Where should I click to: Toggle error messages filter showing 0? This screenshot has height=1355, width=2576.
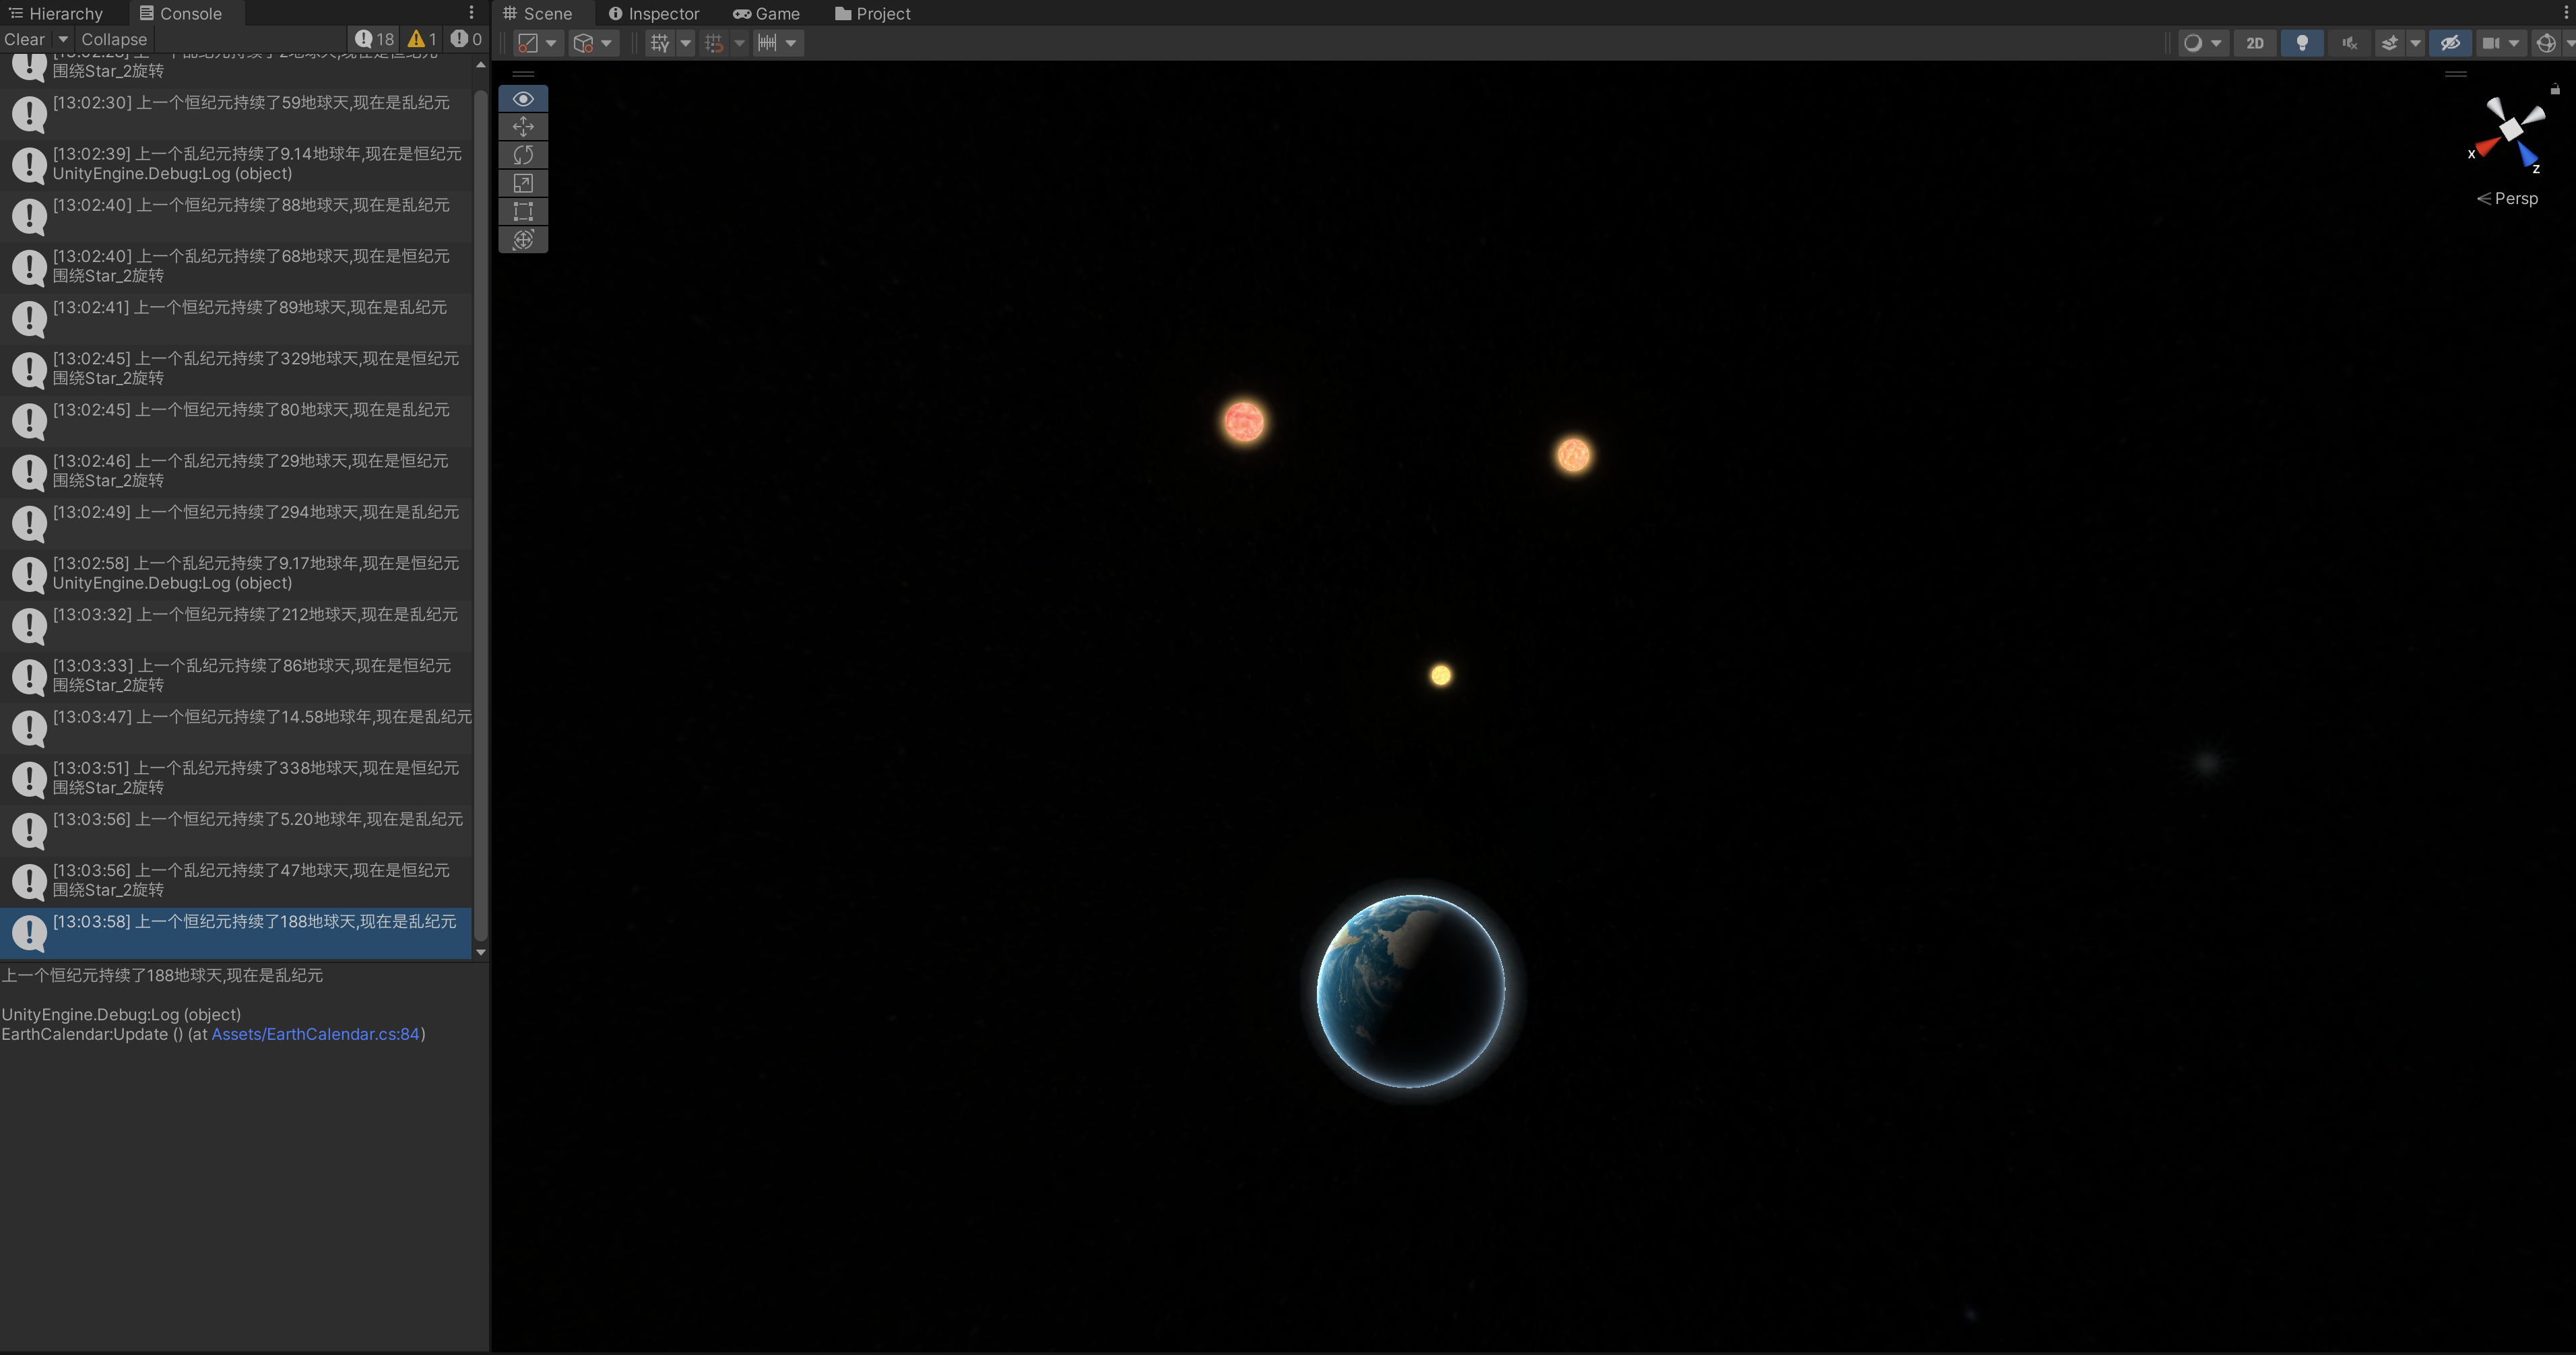click(466, 39)
